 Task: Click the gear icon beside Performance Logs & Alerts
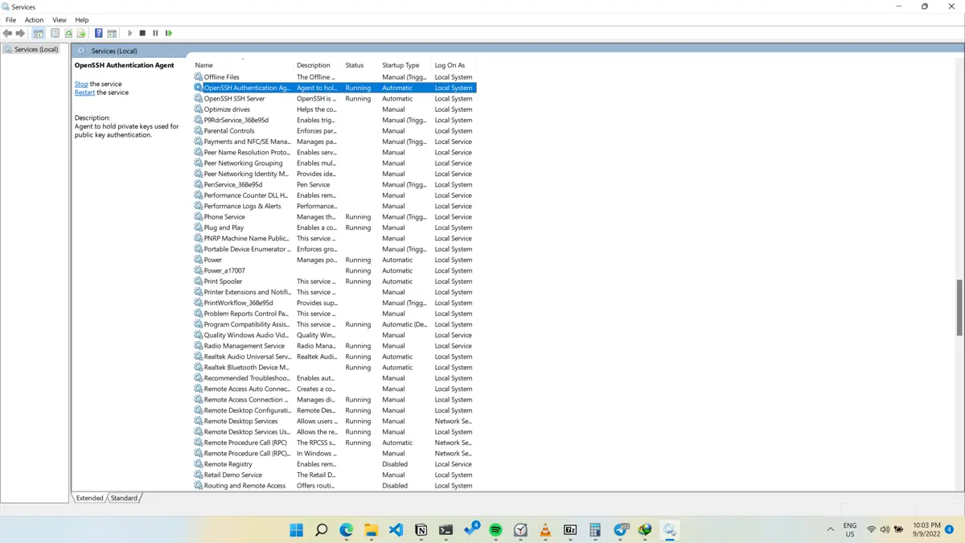click(x=198, y=206)
